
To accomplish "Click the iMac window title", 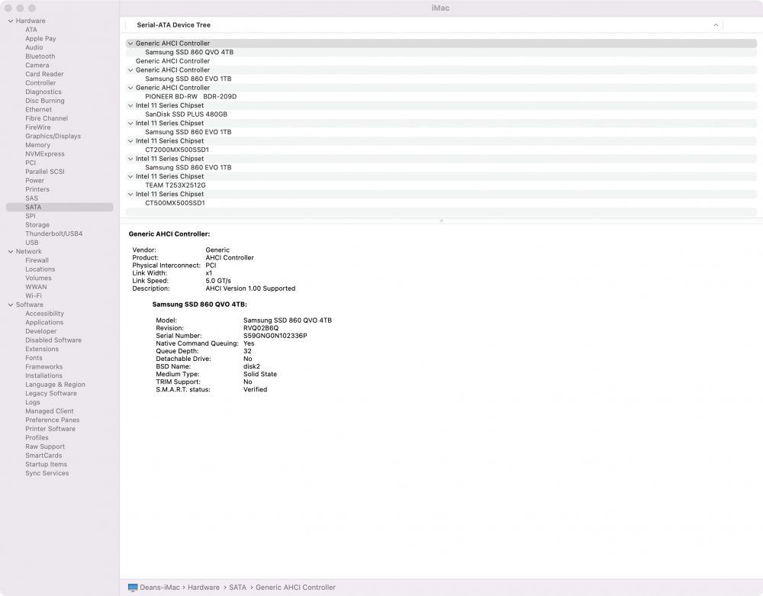I will (440, 8).
